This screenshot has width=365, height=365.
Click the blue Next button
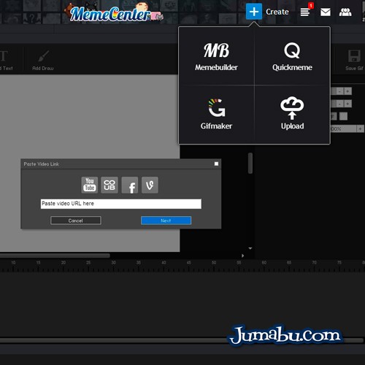(x=166, y=220)
